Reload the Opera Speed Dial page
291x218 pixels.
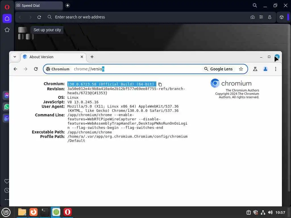click(x=39, y=17)
